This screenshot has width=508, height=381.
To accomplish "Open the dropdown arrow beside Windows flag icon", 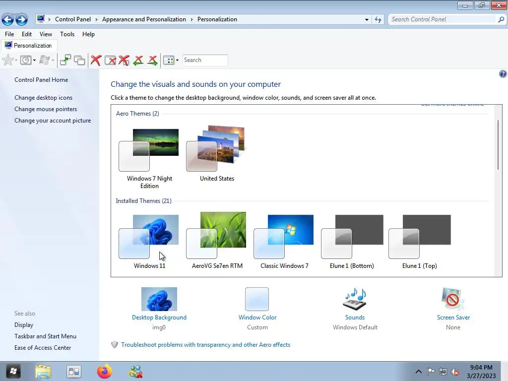I will (53, 60).
